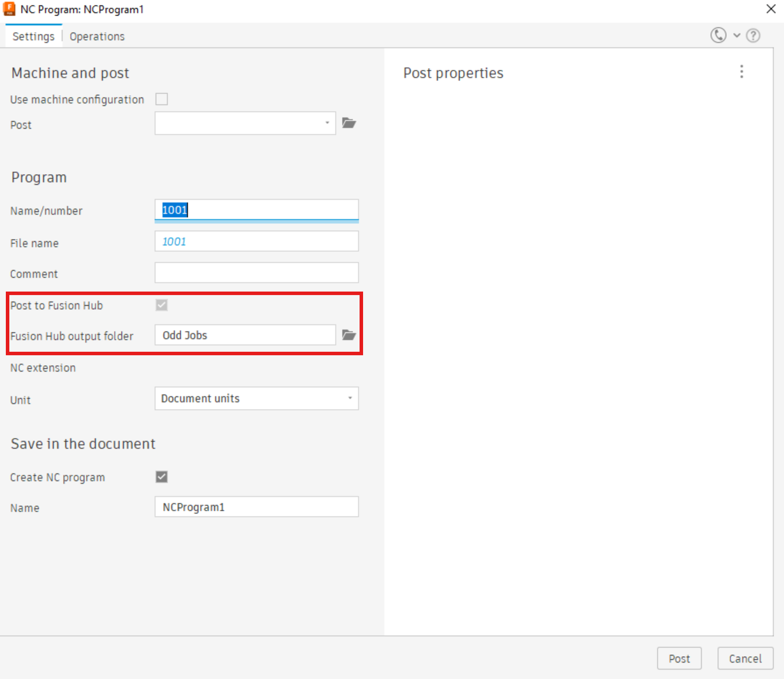Open post library folder icon beside Post dropdown
Screen dimensions: 784x679
point(349,123)
